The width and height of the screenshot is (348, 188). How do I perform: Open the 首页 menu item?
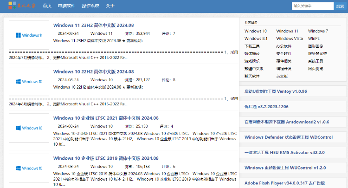point(47,6)
